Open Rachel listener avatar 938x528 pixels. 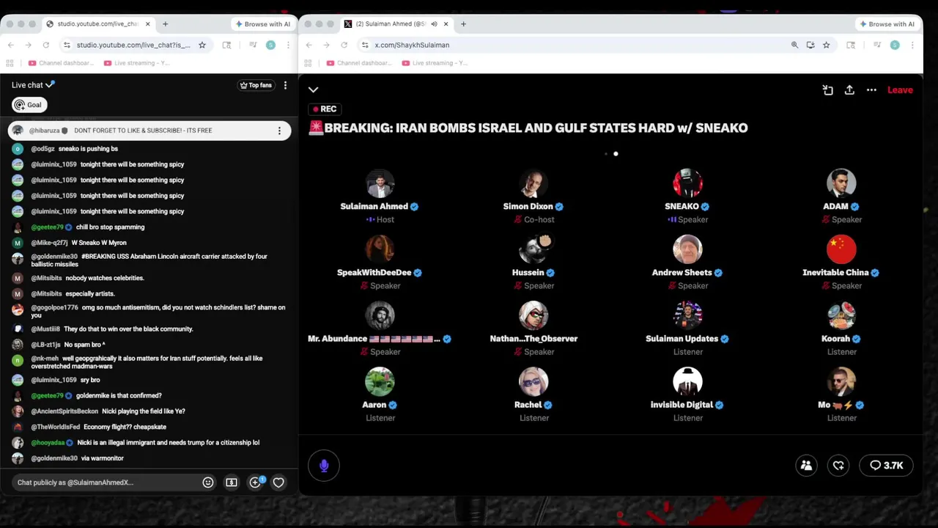click(533, 381)
